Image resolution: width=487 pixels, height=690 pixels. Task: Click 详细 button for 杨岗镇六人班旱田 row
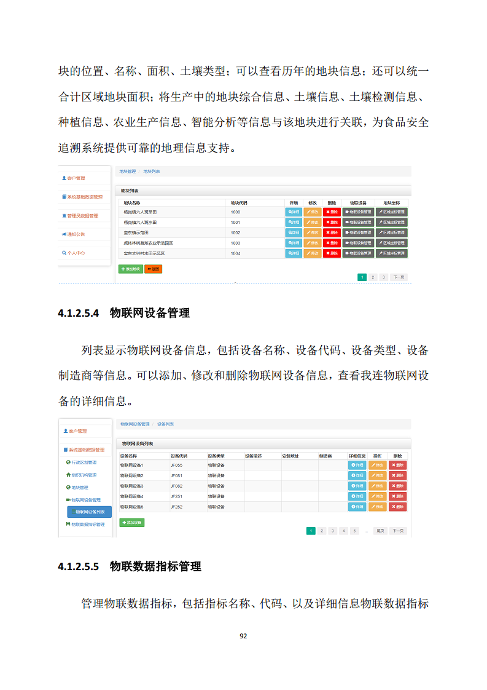point(294,212)
